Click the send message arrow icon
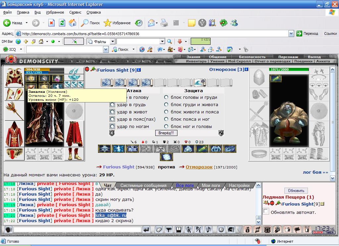 click(147, 229)
